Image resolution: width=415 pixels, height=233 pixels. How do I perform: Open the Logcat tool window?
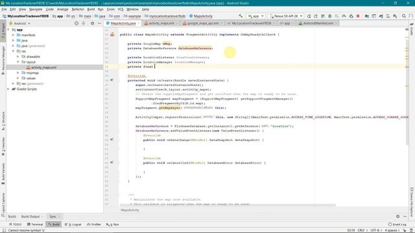[73, 225]
